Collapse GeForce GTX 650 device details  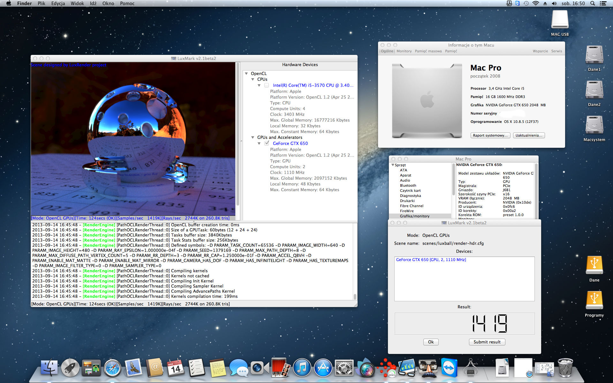point(259,143)
